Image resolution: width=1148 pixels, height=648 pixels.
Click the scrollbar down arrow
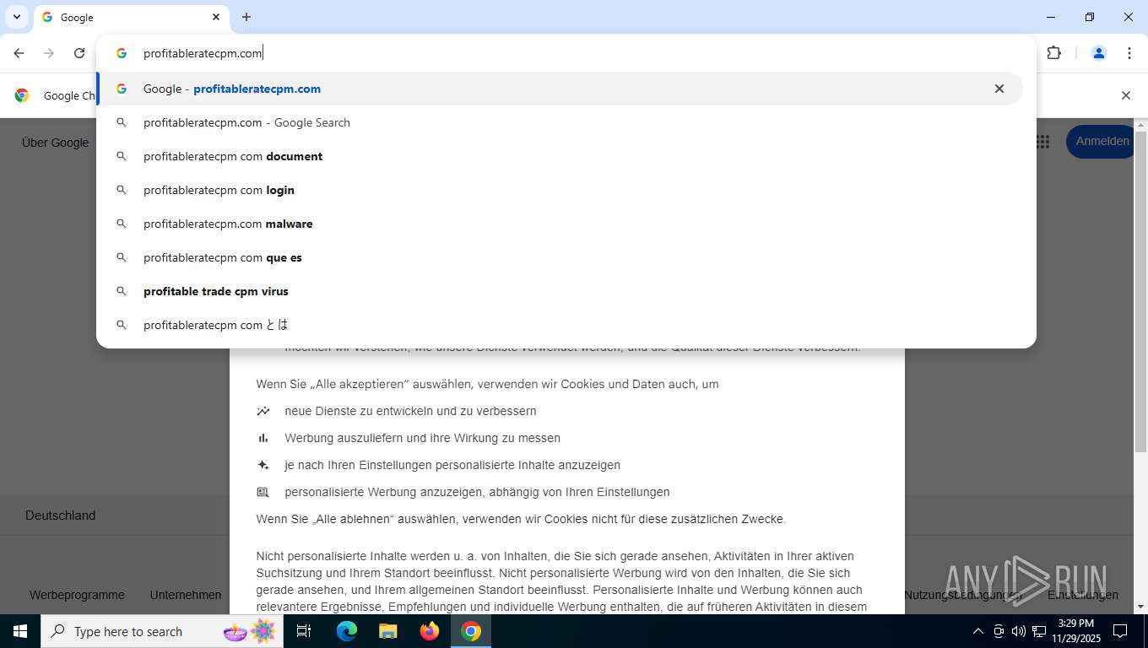pos(1141,607)
